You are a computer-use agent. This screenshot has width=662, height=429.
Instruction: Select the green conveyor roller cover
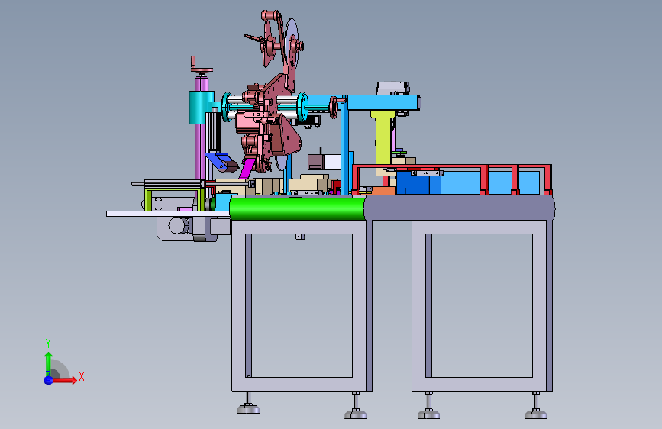tap(297, 209)
